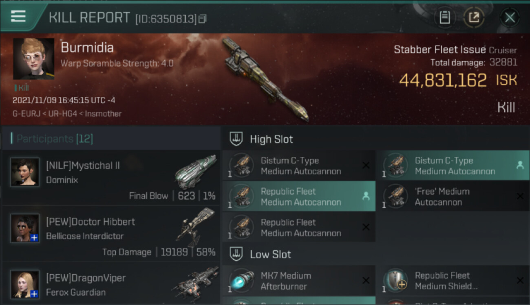
Task: Open the hamburger menu
Action: tap(18, 16)
